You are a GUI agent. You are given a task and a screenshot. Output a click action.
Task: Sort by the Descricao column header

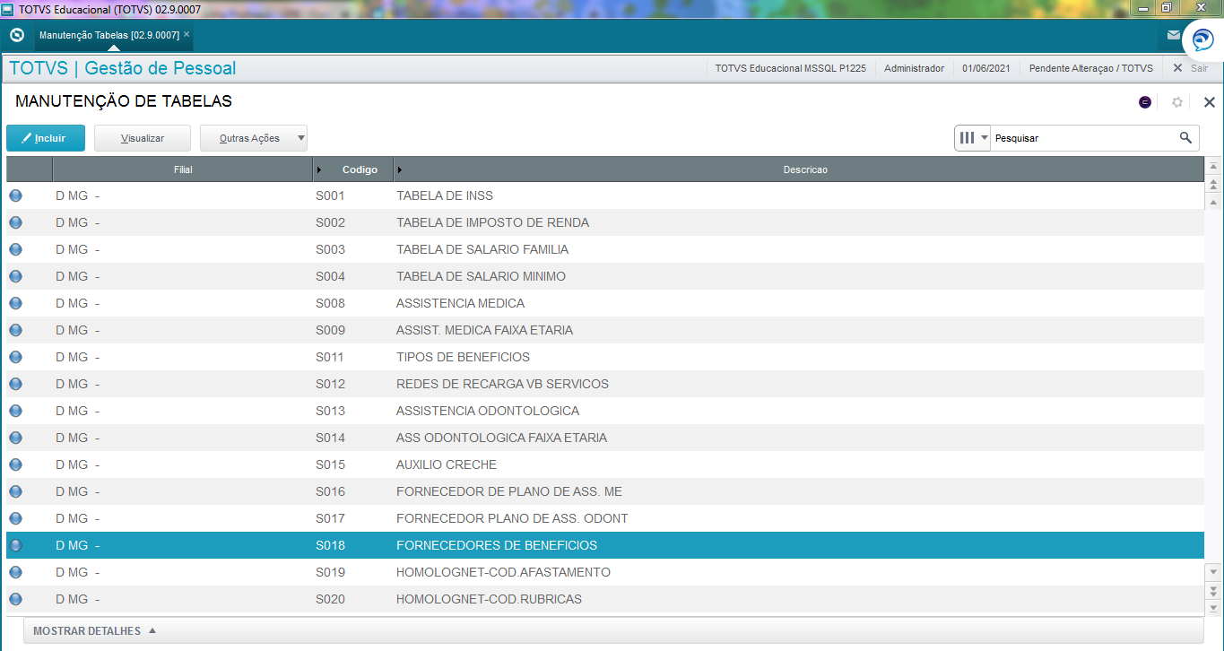tap(799, 169)
